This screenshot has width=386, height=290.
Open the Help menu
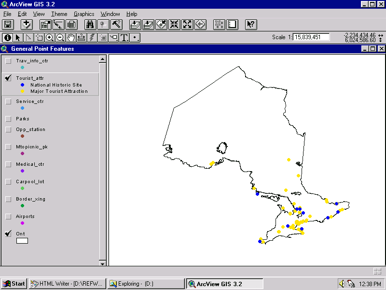pos(132,14)
